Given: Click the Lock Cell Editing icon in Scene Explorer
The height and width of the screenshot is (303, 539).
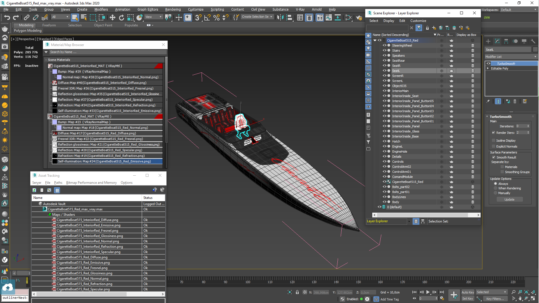Looking at the screenshot, I should click(427, 28).
